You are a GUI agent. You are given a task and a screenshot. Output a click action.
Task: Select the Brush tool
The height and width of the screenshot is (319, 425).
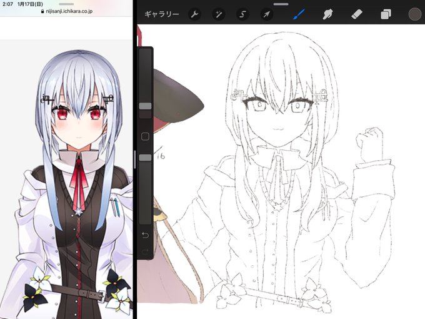[x=299, y=14]
